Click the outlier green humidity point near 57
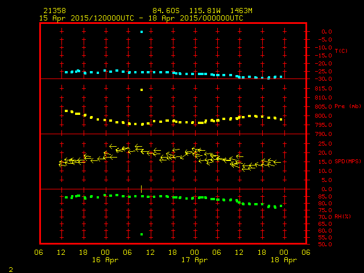 coord(142,234)
